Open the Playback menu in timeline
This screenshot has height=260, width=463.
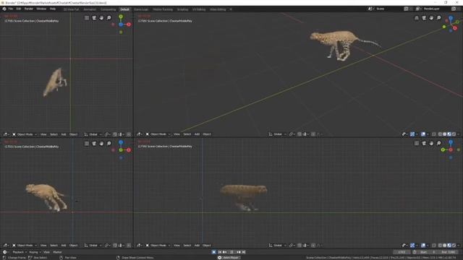click(20, 252)
